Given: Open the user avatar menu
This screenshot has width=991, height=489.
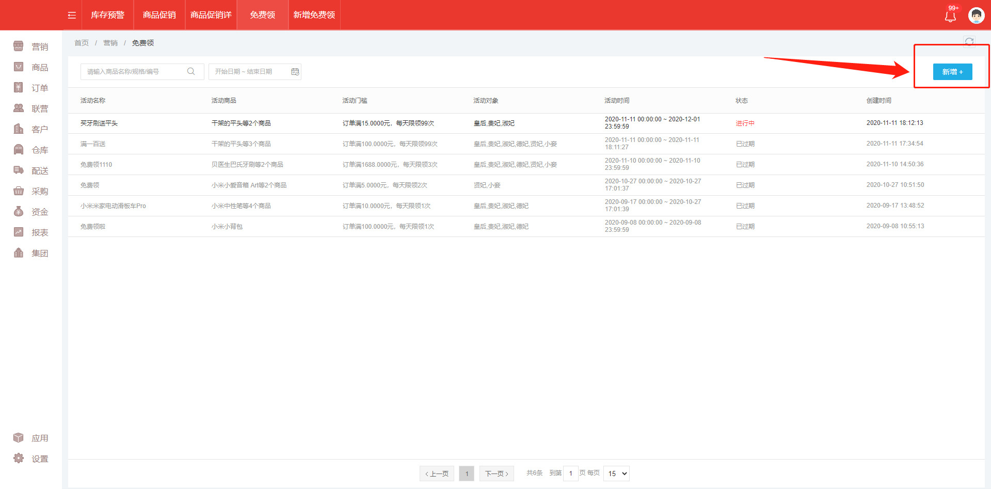Looking at the screenshot, I should click(976, 15).
